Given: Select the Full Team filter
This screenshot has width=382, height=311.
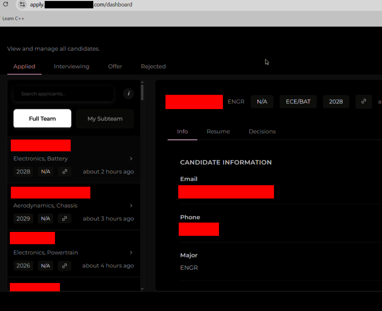Looking at the screenshot, I should pos(42,119).
